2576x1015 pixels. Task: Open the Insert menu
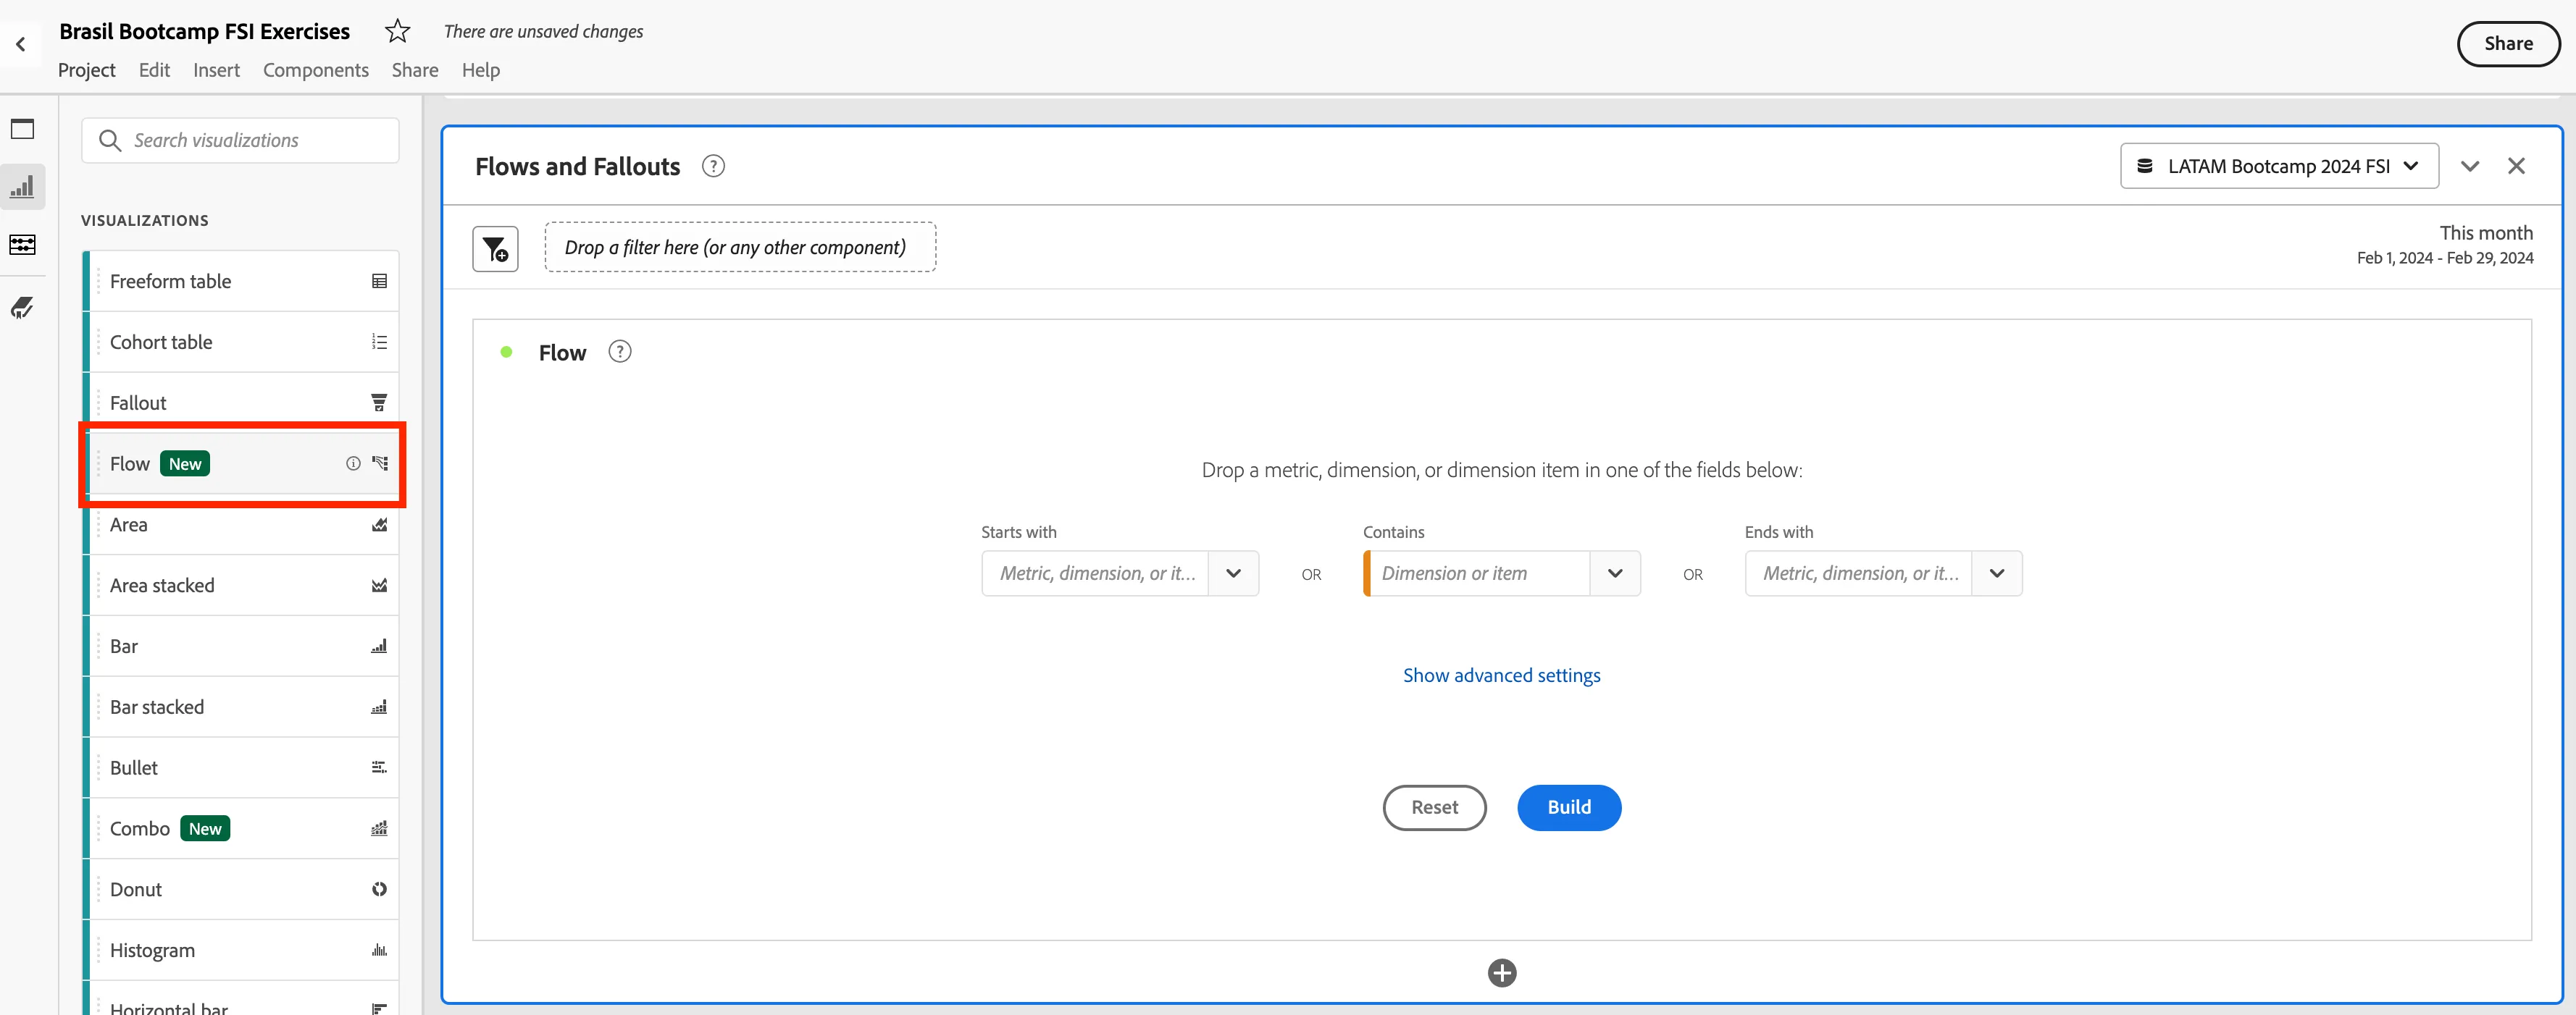tap(216, 70)
